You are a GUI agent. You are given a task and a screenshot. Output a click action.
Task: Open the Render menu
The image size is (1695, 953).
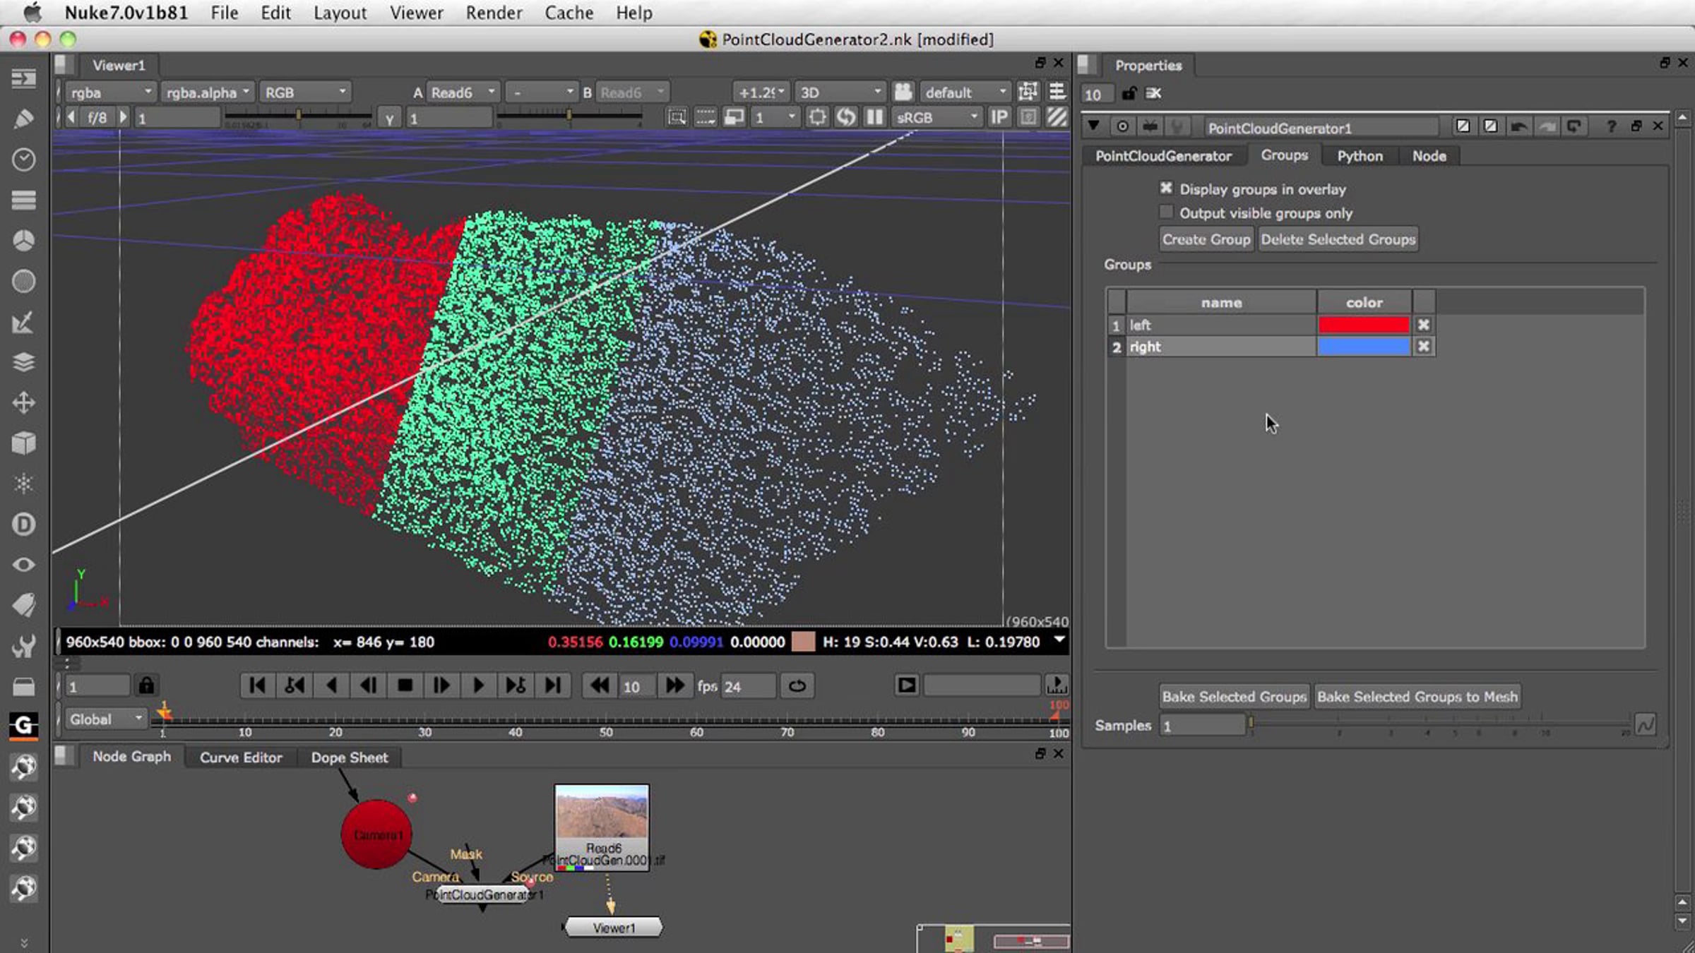coord(494,13)
